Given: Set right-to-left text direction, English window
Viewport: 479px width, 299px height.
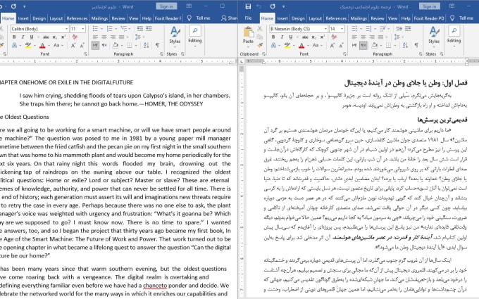Looking at the screenshot, I should (104, 46).
